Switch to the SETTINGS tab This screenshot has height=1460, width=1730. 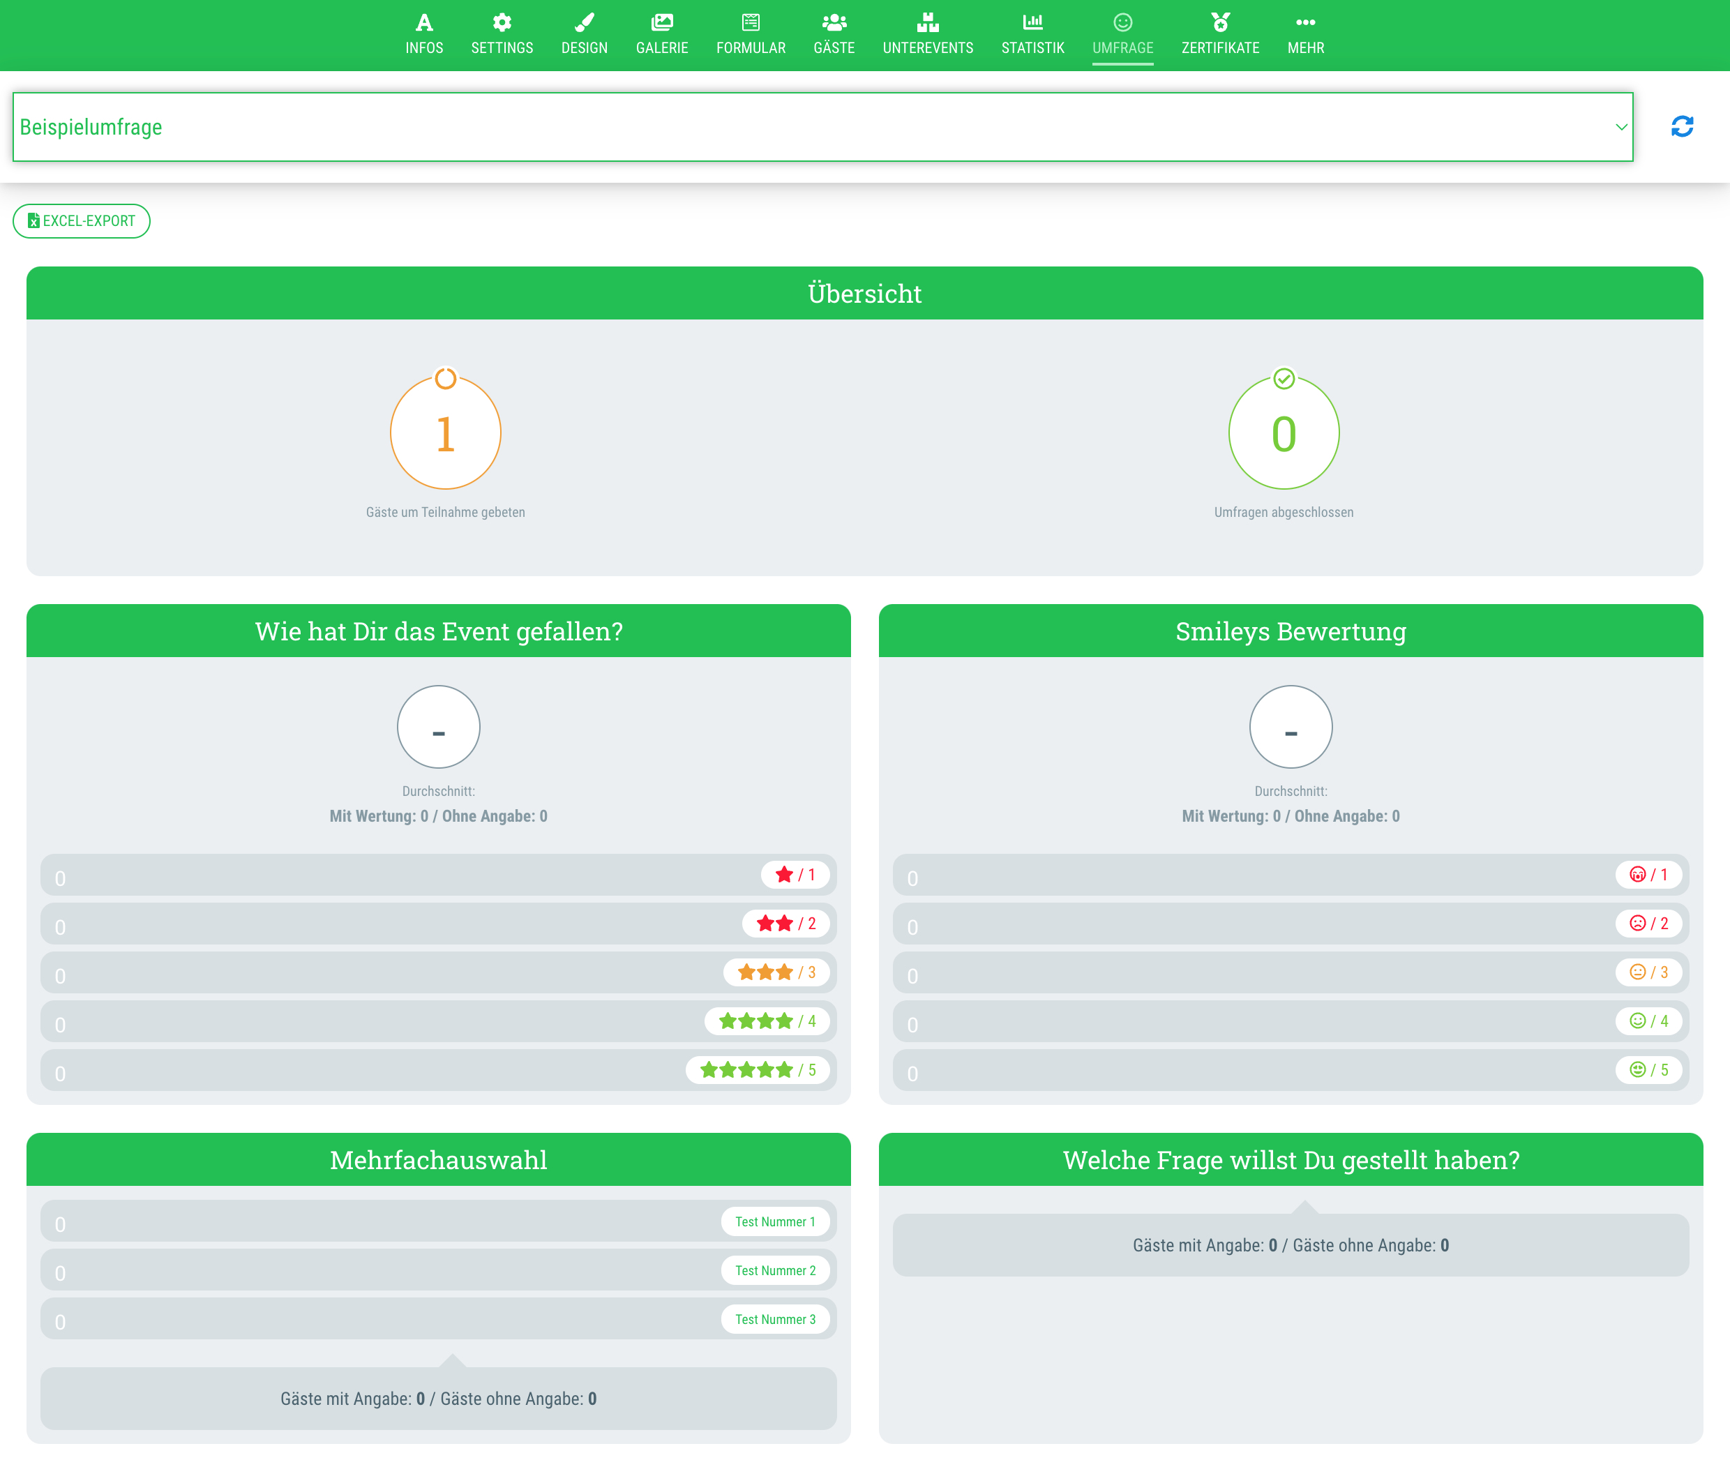pyautogui.click(x=502, y=35)
